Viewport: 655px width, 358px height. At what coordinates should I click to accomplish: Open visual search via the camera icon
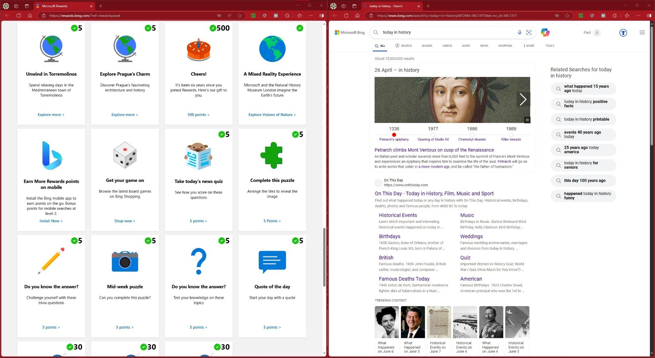pyautogui.click(x=529, y=32)
